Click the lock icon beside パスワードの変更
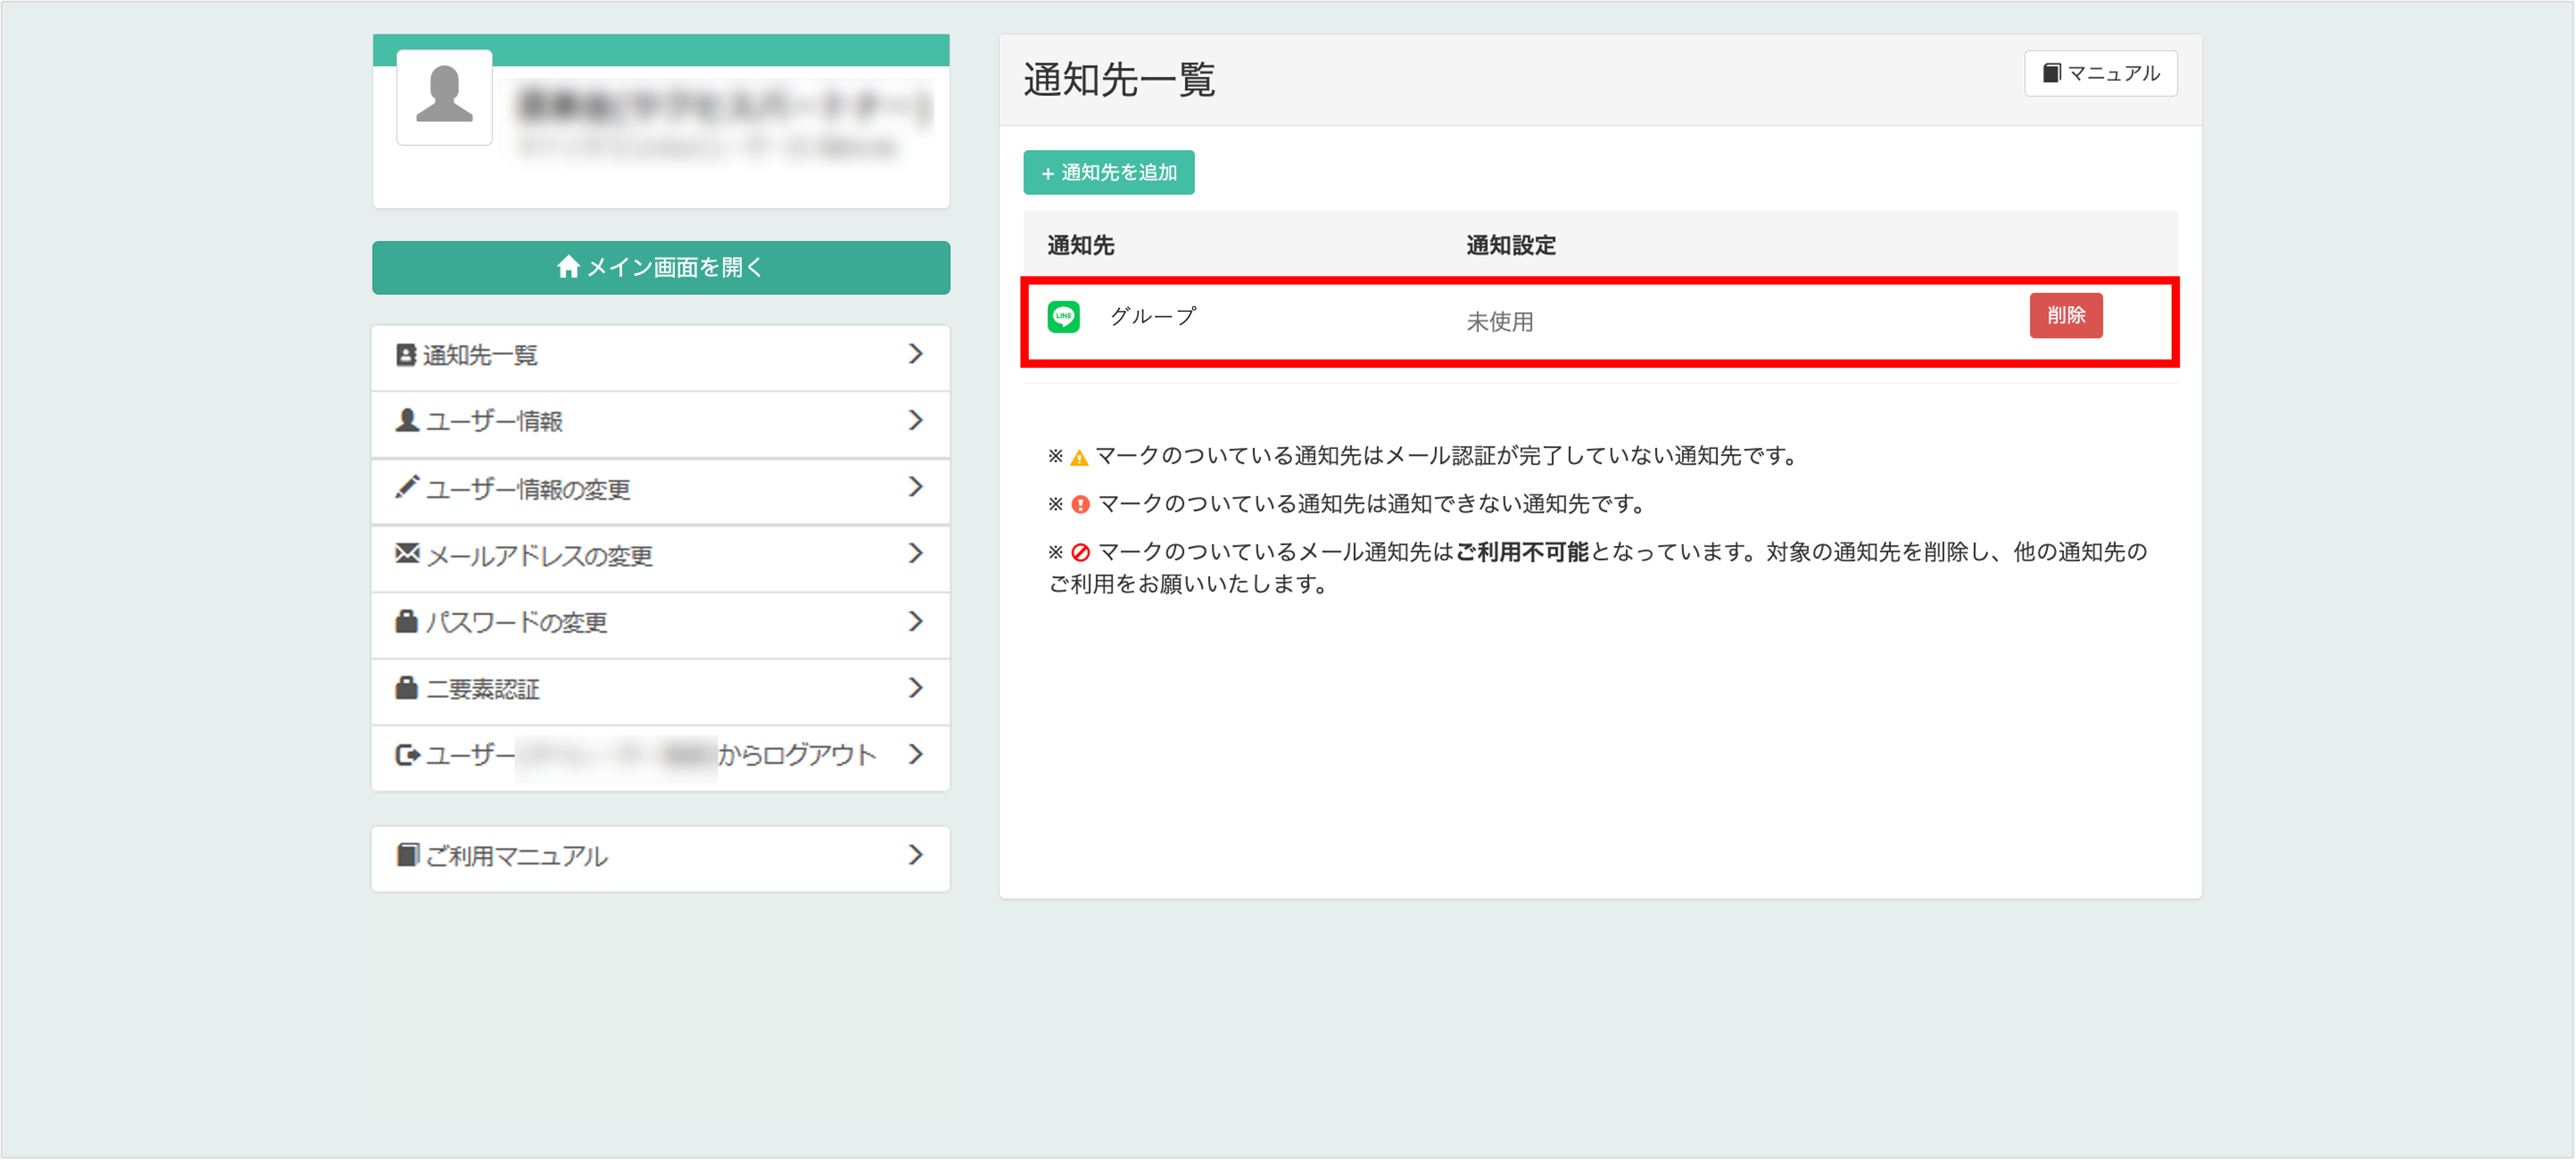 406,621
